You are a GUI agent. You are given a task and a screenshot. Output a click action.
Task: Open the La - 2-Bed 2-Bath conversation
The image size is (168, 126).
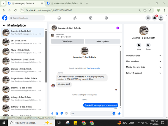coord(23,42)
